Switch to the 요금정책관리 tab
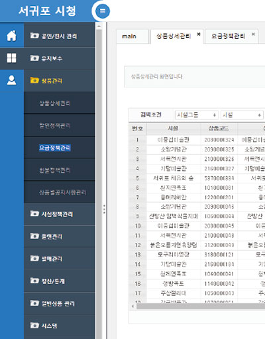 (228, 36)
